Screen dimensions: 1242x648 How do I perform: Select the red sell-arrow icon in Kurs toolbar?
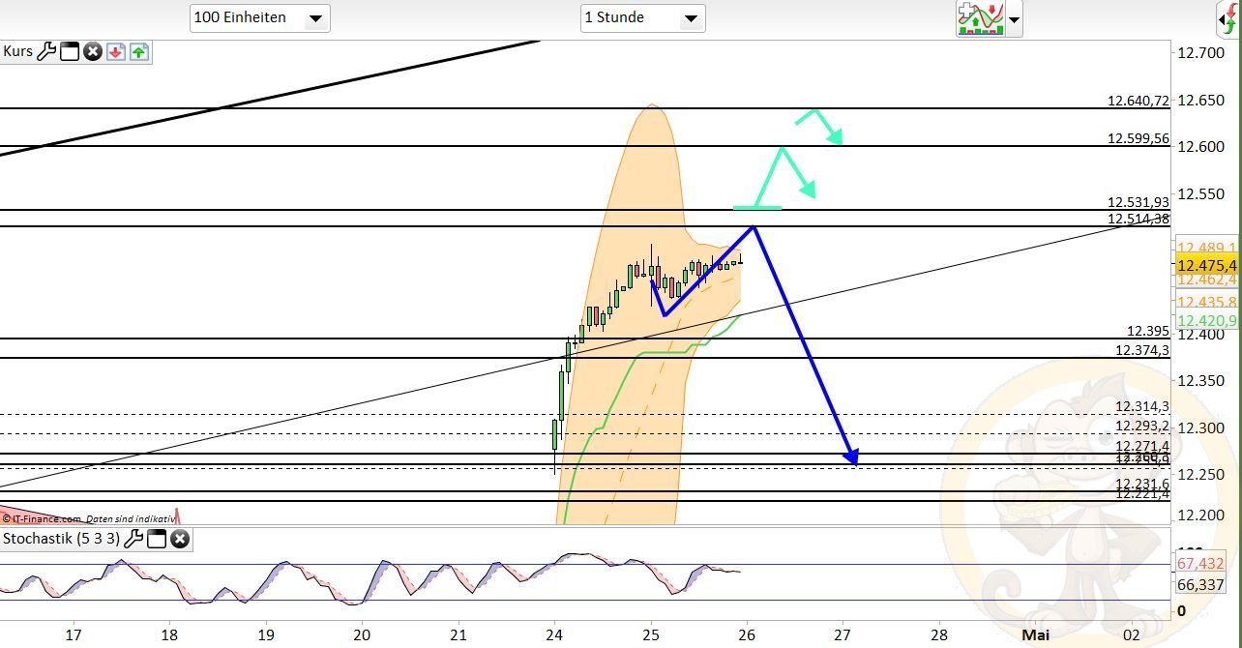(115, 51)
